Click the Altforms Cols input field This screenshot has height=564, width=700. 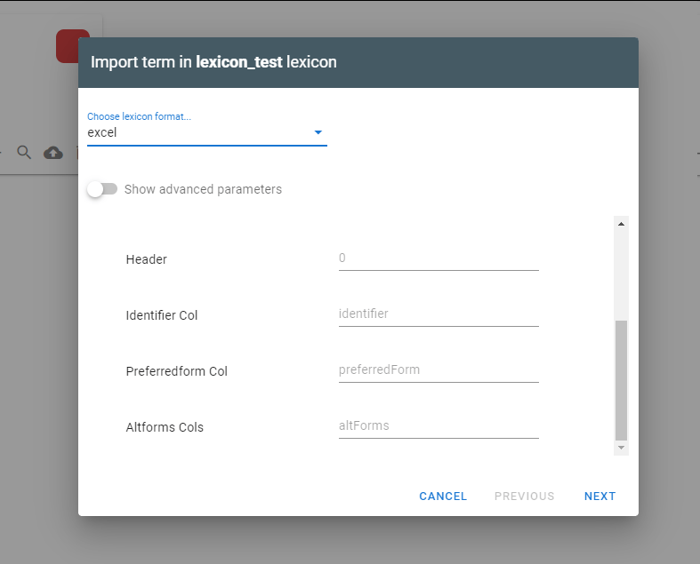[439, 426]
